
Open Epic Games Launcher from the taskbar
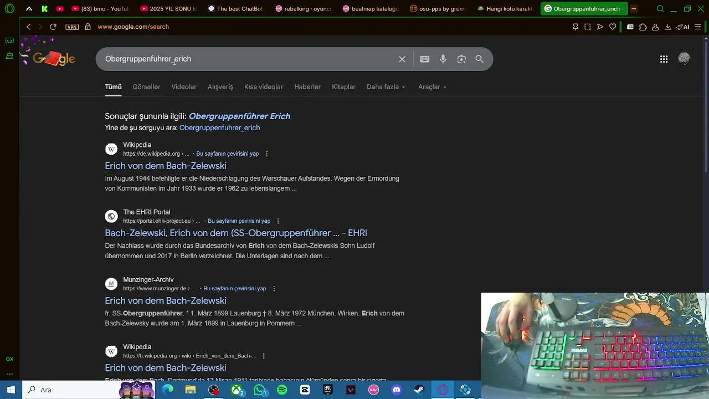[328, 390]
